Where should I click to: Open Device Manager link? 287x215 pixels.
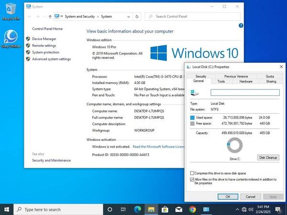[x=44, y=39]
